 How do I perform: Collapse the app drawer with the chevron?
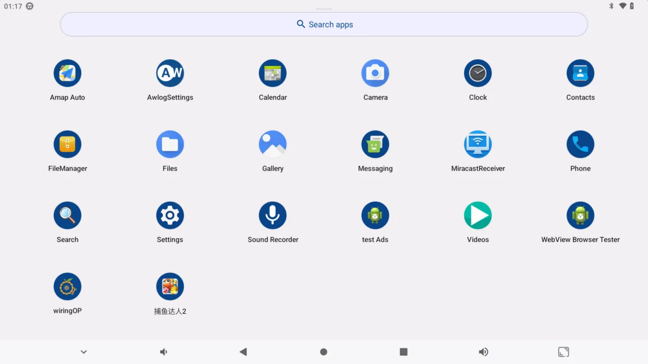click(83, 351)
